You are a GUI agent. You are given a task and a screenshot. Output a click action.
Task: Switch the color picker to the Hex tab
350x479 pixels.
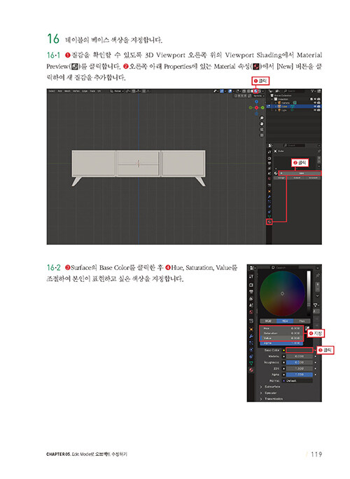click(x=302, y=321)
